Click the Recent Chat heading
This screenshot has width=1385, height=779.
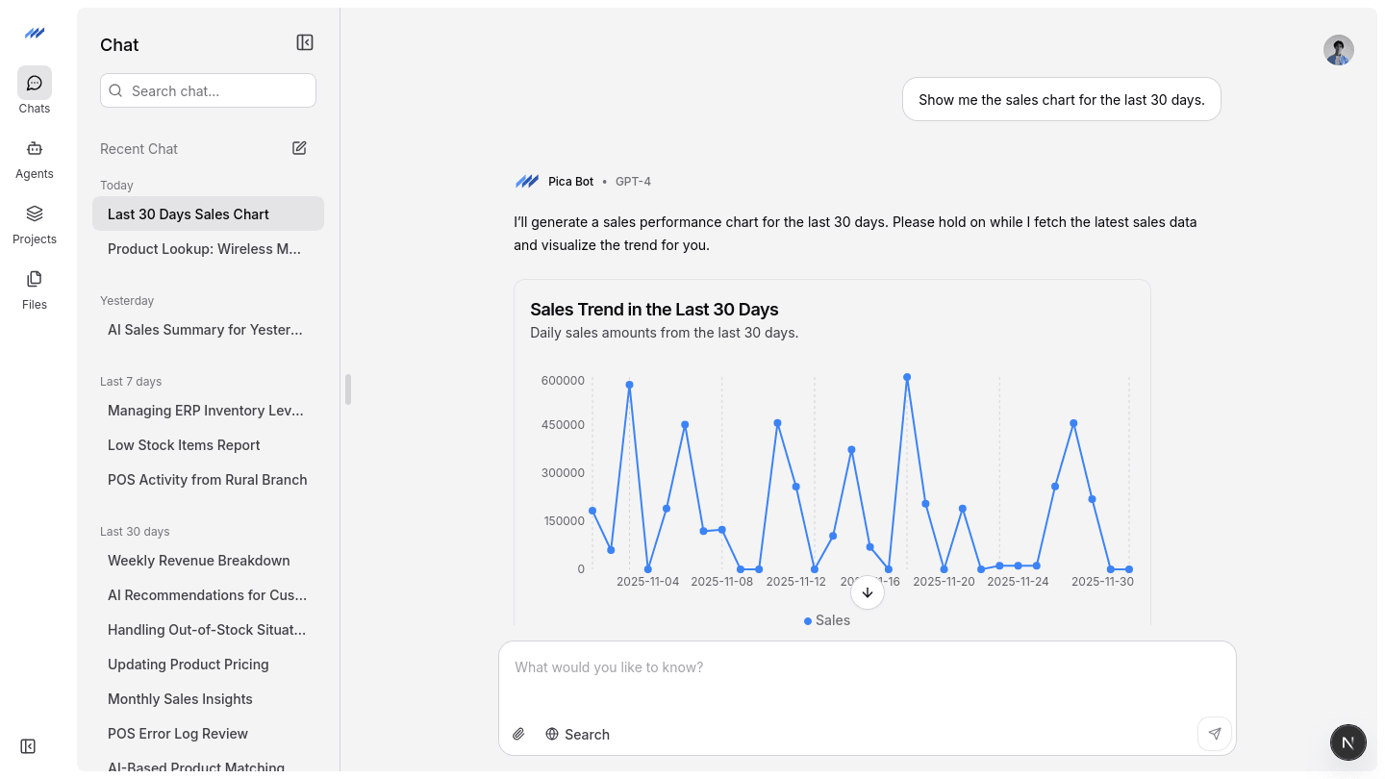(x=138, y=149)
